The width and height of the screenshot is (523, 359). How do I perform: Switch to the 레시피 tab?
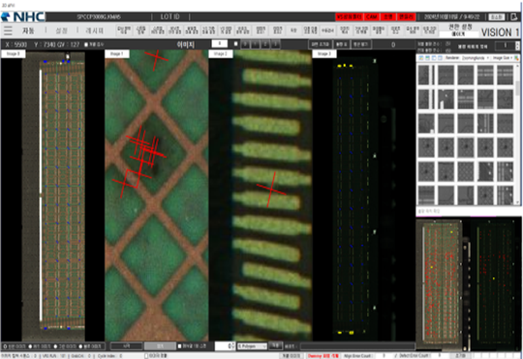95,30
